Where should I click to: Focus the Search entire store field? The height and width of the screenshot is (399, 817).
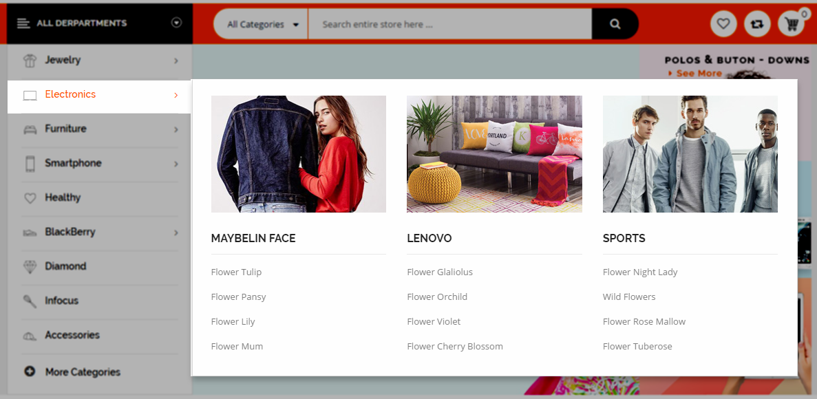click(x=450, y=24)
